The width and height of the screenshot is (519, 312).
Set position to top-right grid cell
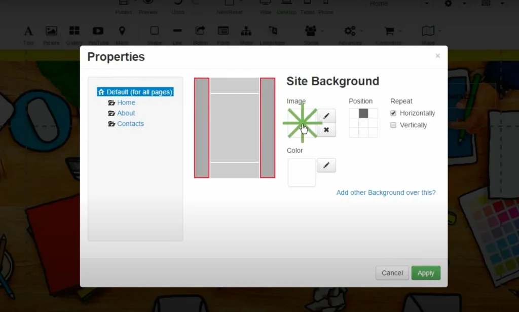tap(373, 113)
